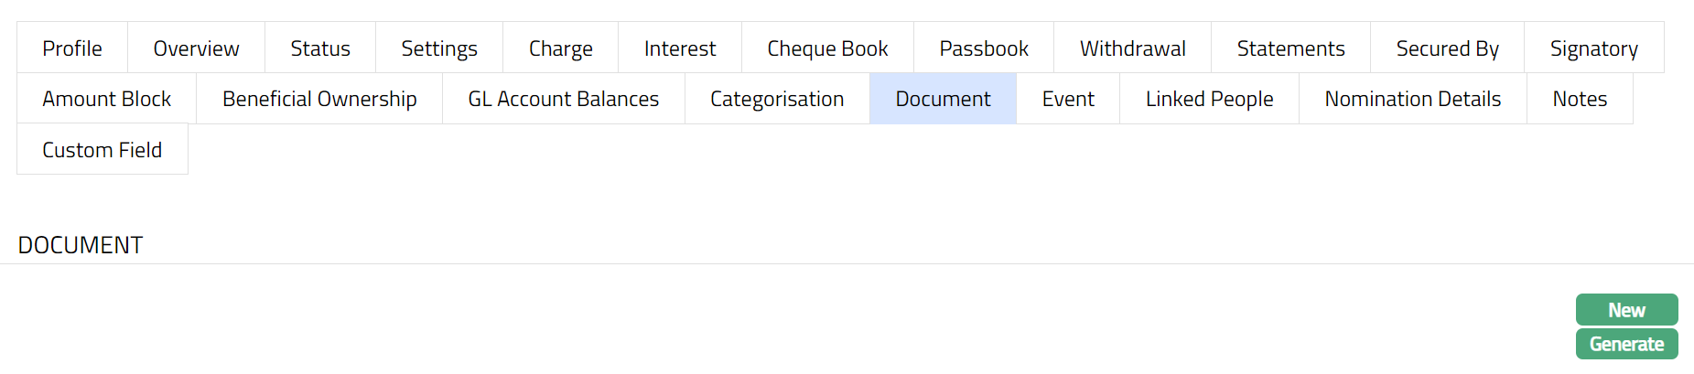1694x374 pixels.
Task: Switch to Cheque Book tab
Action: coord(827,48)
